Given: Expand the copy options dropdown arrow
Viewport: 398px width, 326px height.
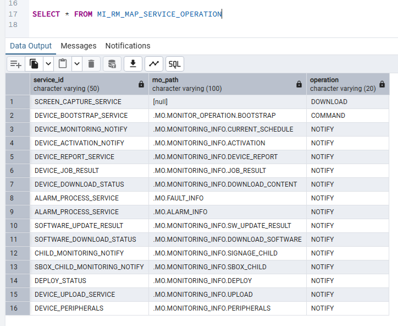Looking at the screenshot, I should pyautogui.click(x=48, y=64).
